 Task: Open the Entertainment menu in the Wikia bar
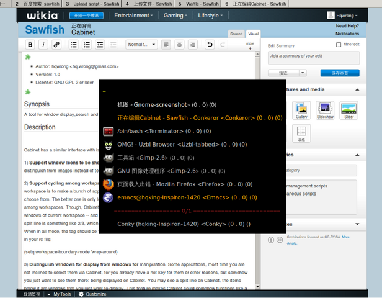133,16
